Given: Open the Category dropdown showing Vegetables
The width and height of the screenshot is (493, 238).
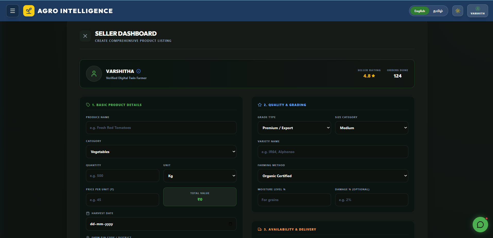Looking at the screenshot, I should pos(161,152).
